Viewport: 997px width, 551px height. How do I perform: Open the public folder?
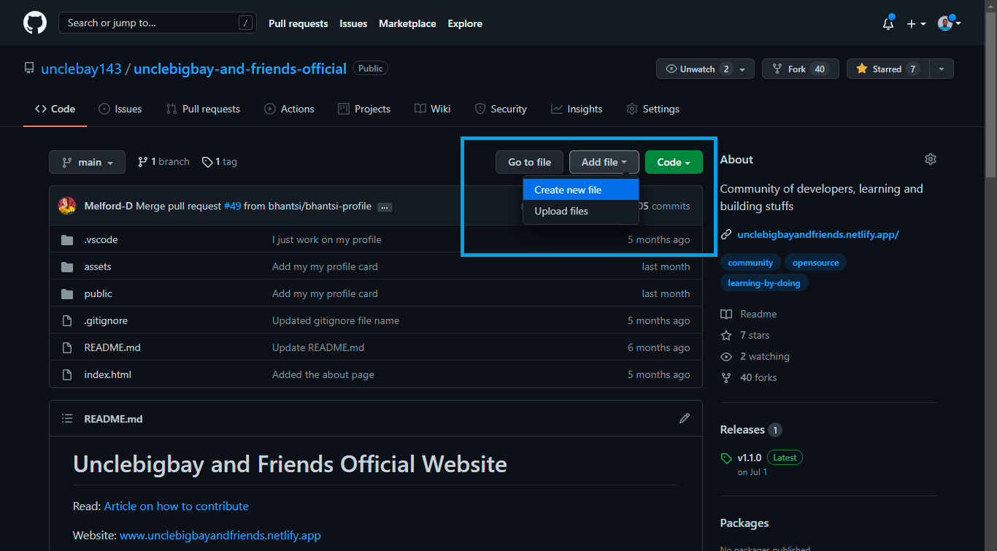pyautogui.click(x=99, y=293)
